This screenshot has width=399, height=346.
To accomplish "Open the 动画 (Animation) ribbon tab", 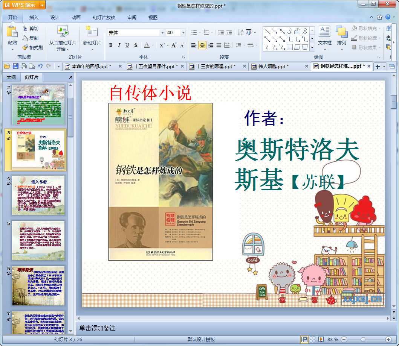I will tap(76, 18).
